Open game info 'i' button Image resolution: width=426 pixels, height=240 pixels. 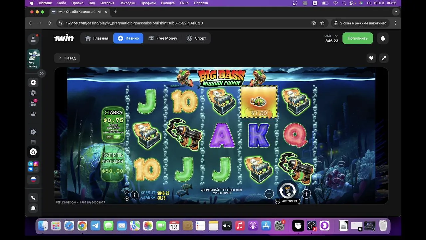(134, 195)
